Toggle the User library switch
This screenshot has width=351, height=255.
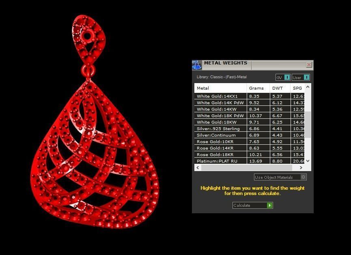[301, 77]
